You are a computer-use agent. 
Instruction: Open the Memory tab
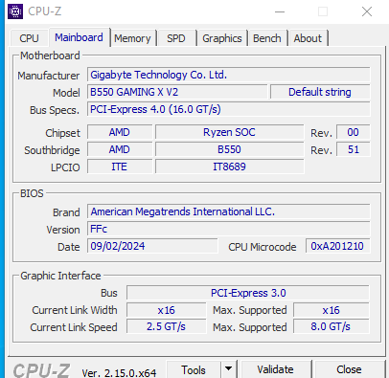(132, 38)
